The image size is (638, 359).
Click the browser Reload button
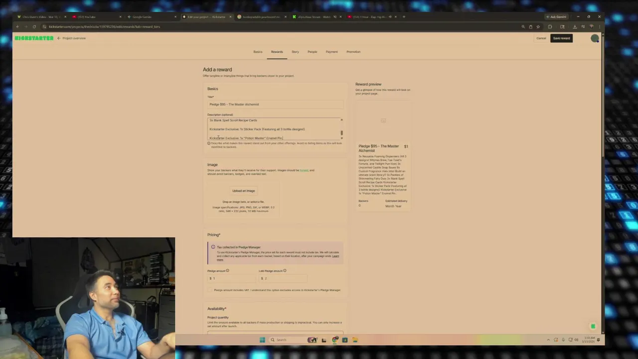(x=34, y=26)
